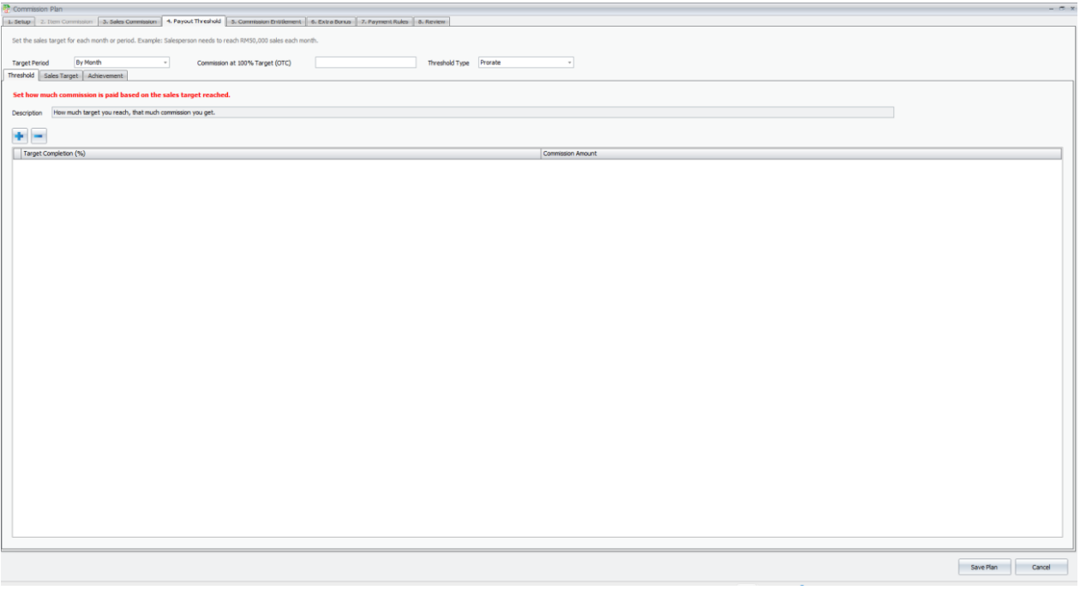This screenshot has height=590, width=1080.
Task: Open the 7. Payment Rules tab
Action: pyautogui.click(x=384, y=21)
